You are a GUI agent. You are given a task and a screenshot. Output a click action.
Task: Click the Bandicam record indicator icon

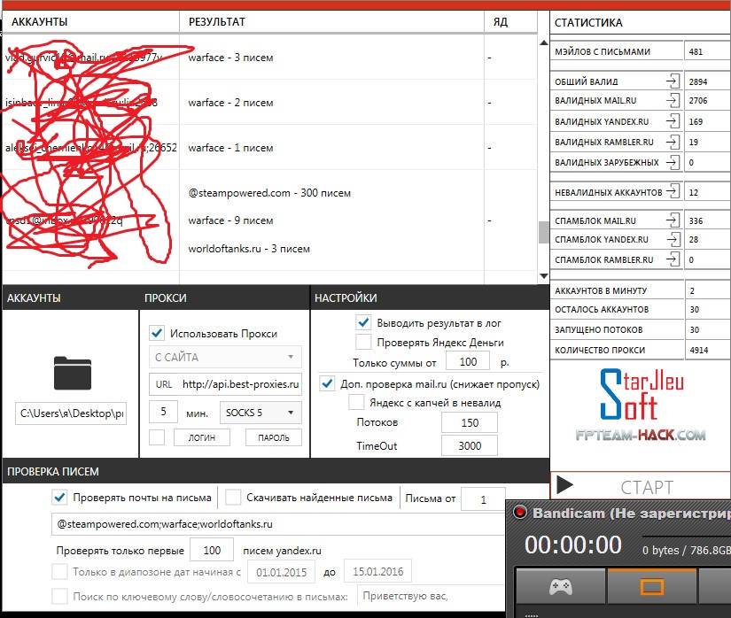pos(519,513)
